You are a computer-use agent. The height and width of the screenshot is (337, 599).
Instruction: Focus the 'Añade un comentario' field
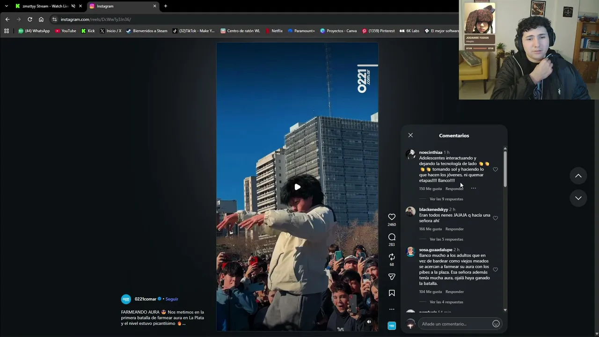click(454, 324)
